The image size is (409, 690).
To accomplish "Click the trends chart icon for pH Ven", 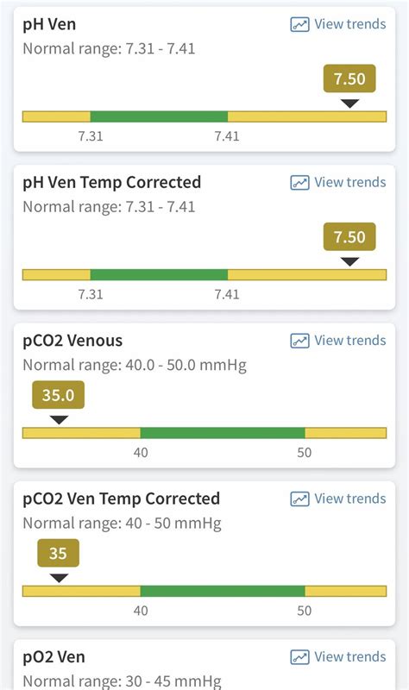I will coord(299,24).
